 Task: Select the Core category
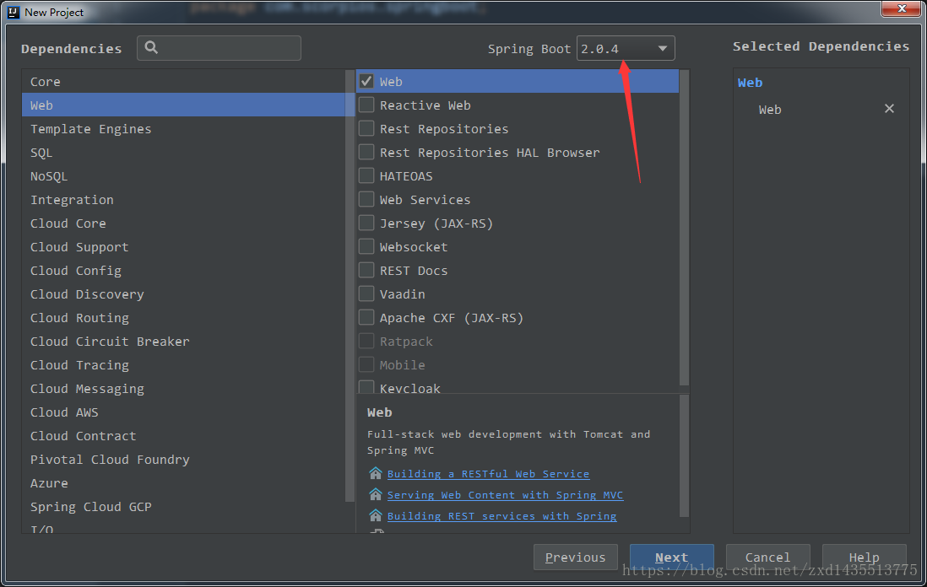(184, 82)
